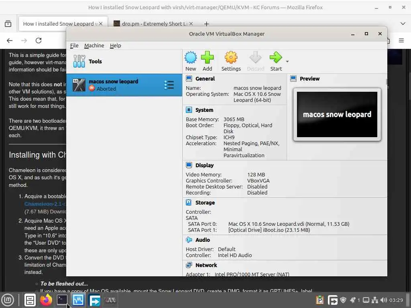Click the 3065 MB base memory value

tap(234, 119)
